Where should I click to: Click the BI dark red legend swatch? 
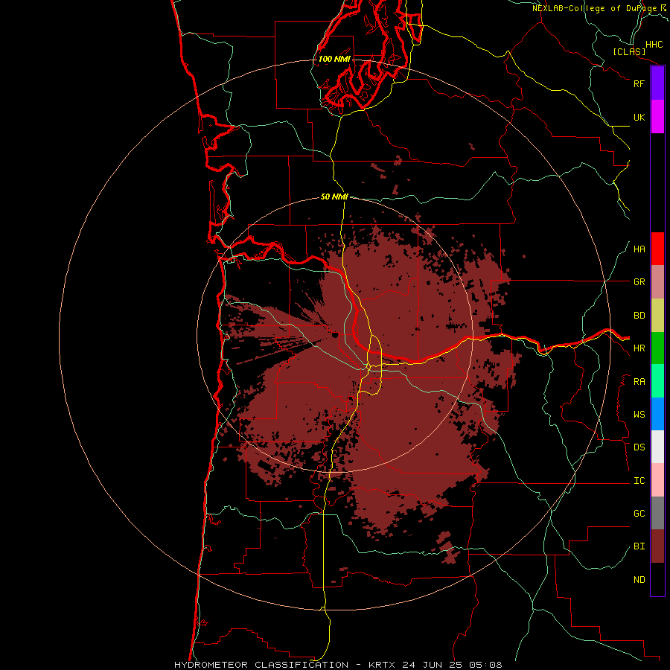657,546
